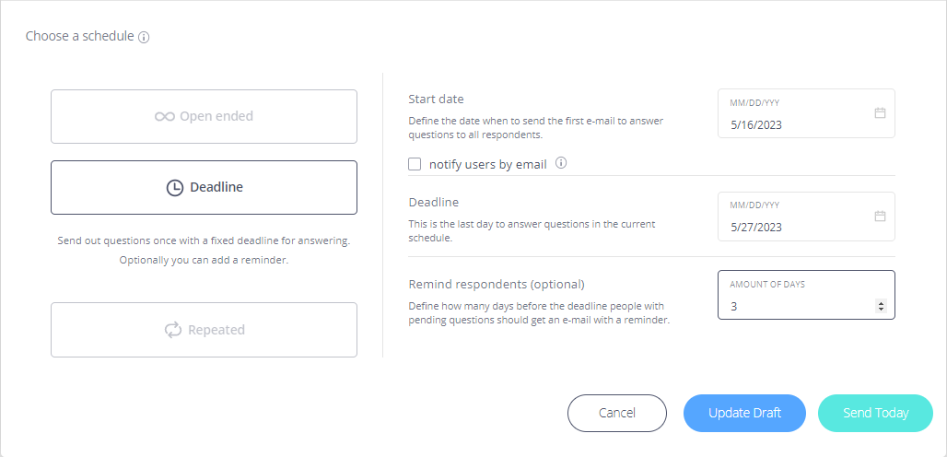Image resolution: width=947 pixels, height=457 pixels.
Task: Click the infinity icon on Open ended
Action: 164,116
